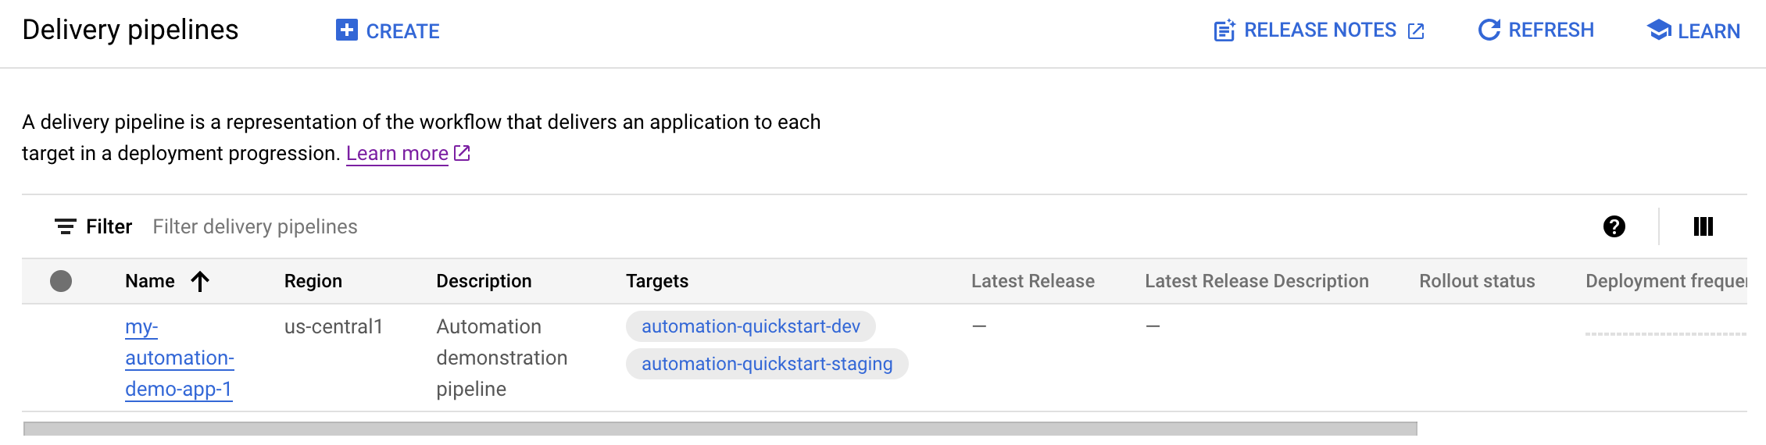Open the help question mark icon
The height and width of the screenshot is (445, 1766).
coord(1614,226)
